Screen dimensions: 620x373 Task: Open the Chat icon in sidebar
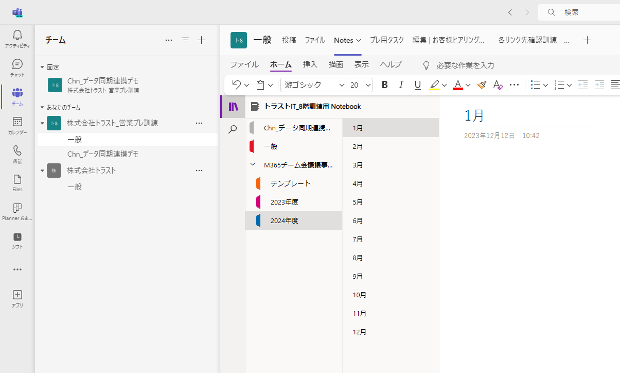point(17,67)
